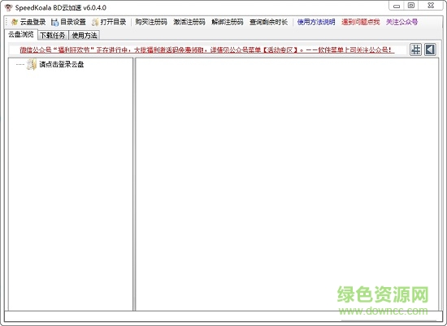Click the folder icon beside 请点击登录云盘
The height and width of the screenshot is (326, 447).
coord(32,64)
